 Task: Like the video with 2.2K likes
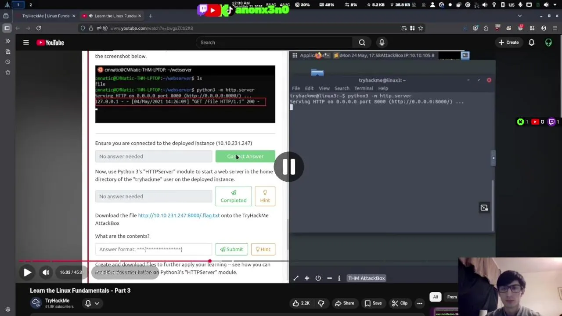point(301,303)
